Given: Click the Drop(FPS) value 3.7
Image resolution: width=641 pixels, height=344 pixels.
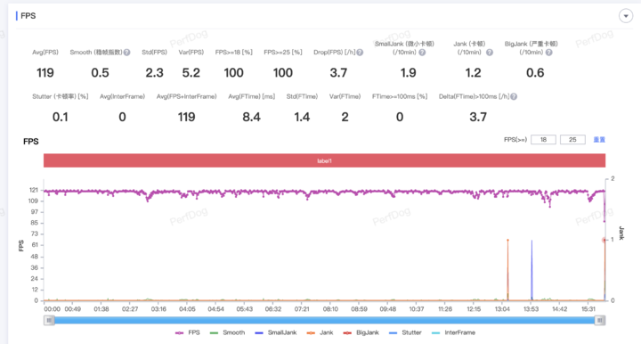Looking at the screenshot, I should [x=338, y=73].
